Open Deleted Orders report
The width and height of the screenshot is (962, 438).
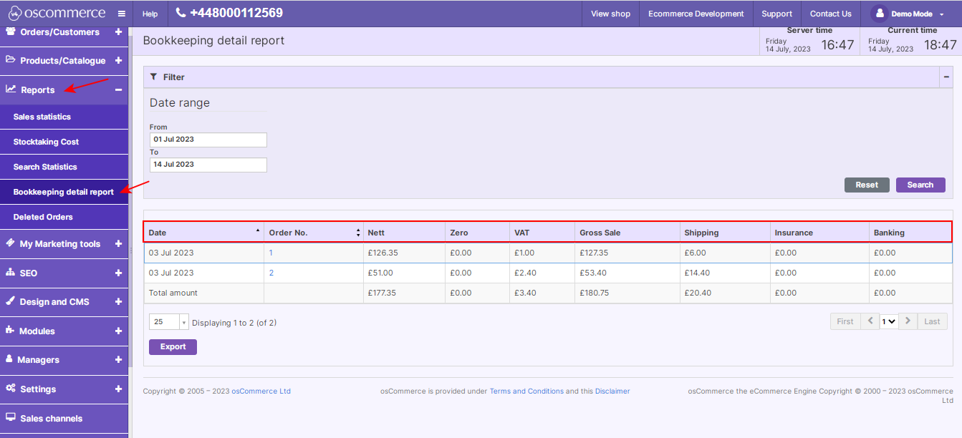click(x=64, y=217)
